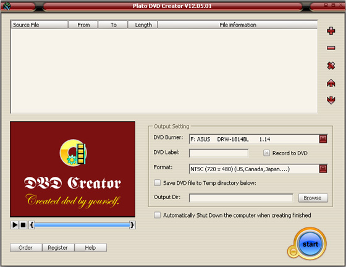
Task: Click the Order button
Action: pyautogui.click(x=26, y=248)
